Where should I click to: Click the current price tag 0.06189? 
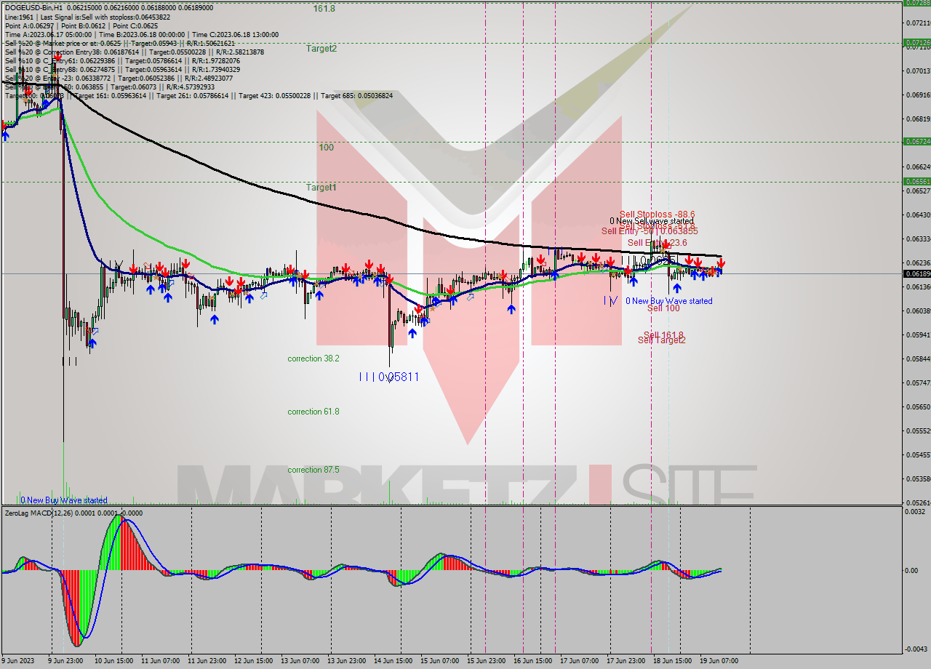coord(916,273)
